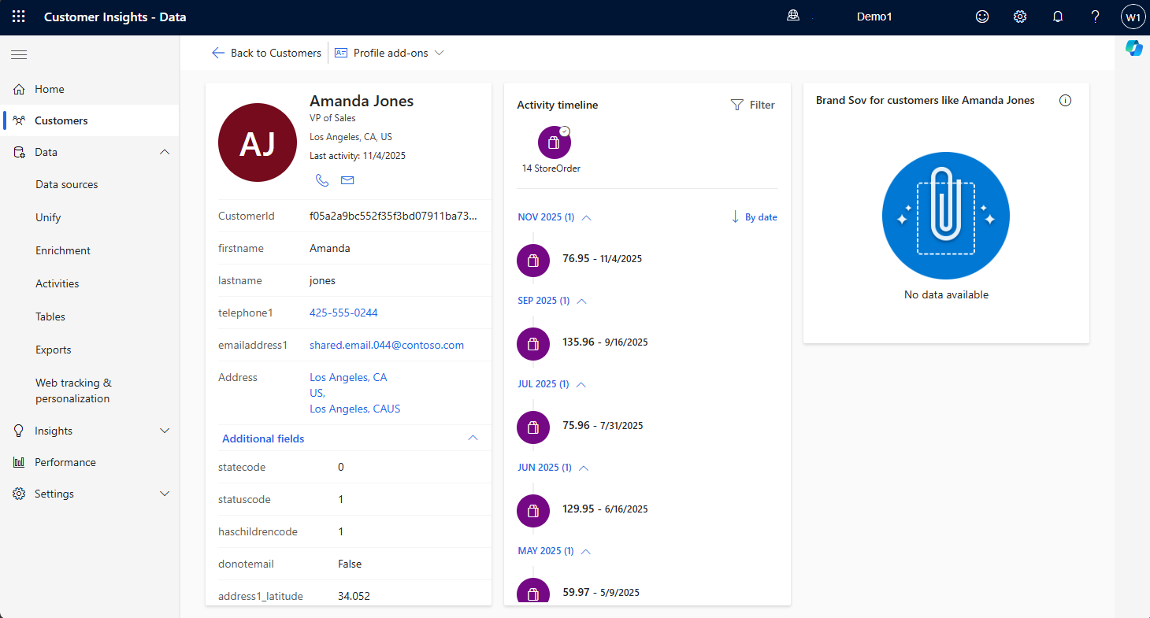Click the AJ profile avatar
The image size is (1150, 618).
pos(258,142)
